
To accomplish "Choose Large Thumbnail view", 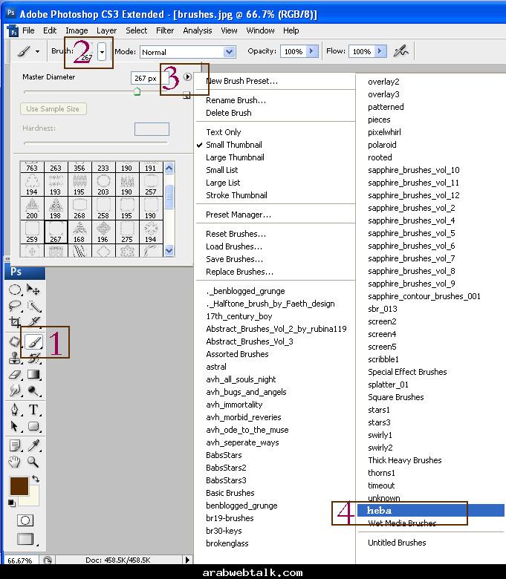I will point(235,157).
